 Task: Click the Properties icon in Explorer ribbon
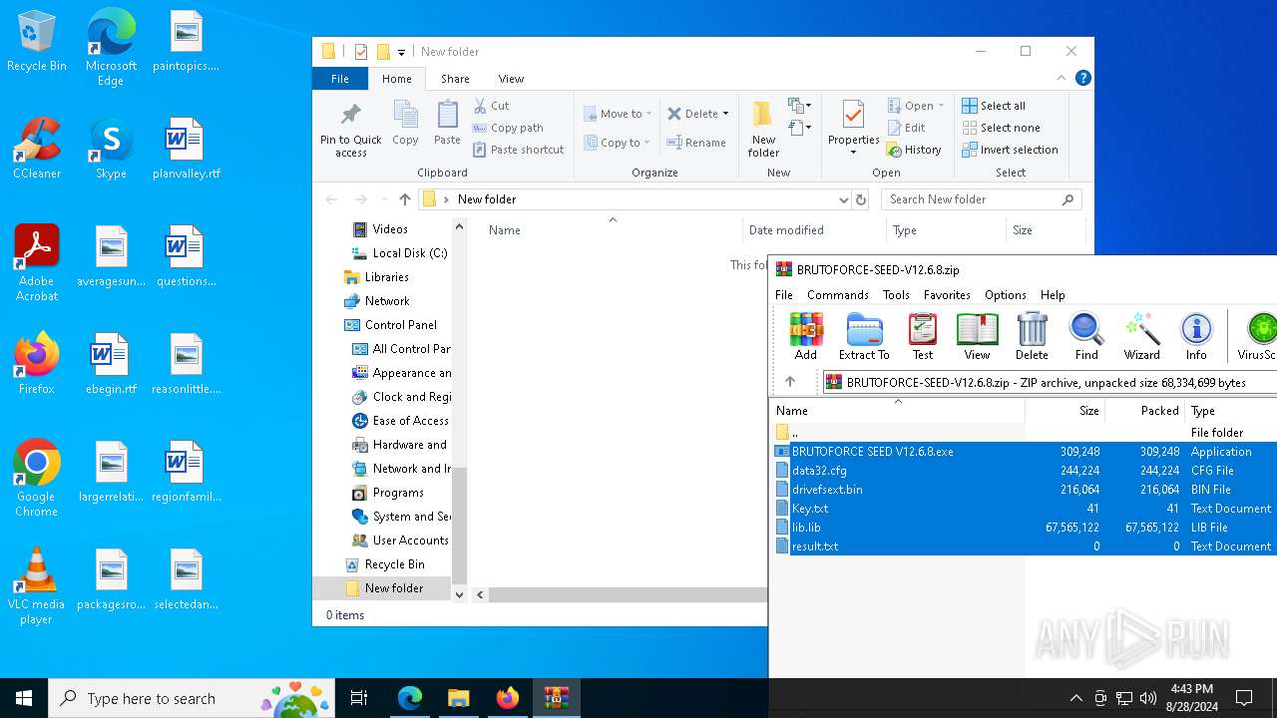coord(853,116)
